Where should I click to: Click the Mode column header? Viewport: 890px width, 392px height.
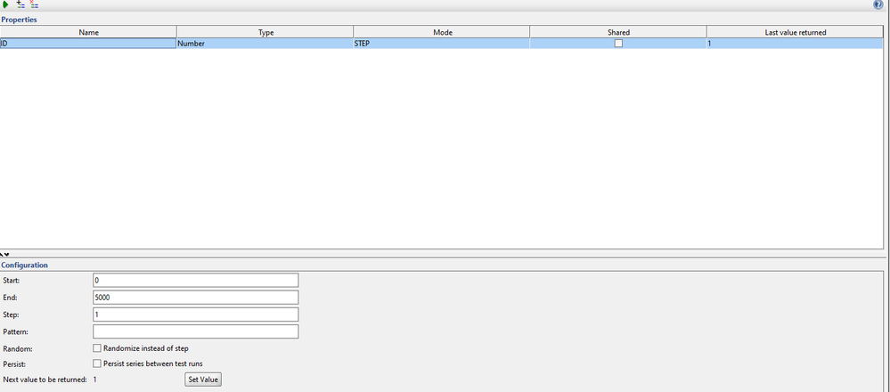point(442,32)
